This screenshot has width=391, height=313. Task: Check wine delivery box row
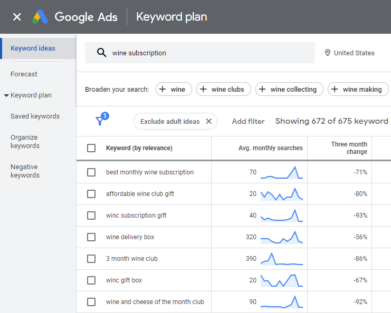point(91,237)
